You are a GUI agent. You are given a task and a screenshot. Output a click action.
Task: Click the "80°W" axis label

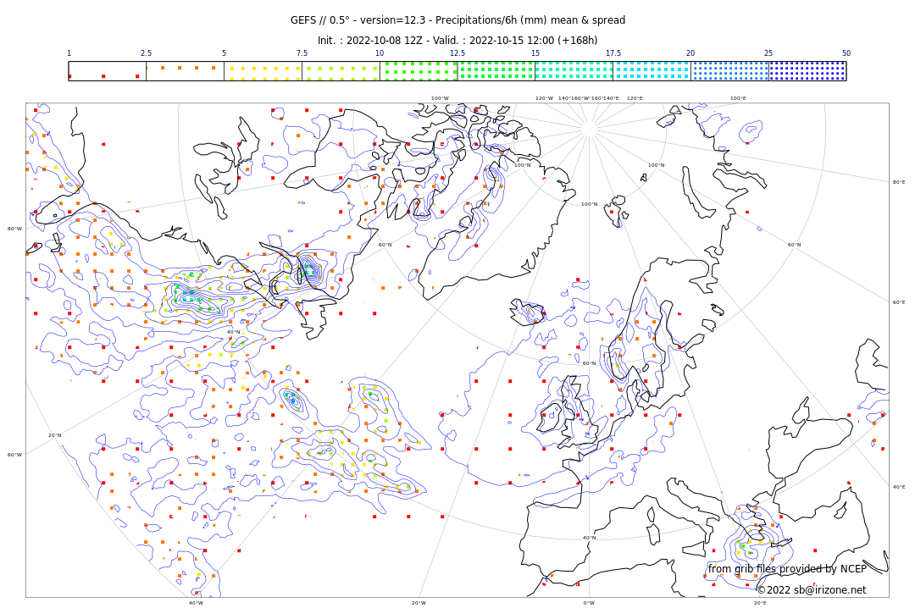(x=14, y=229)
